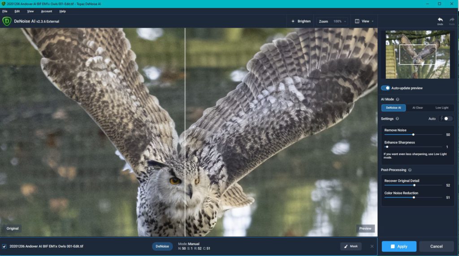Click the Apply button

(x=399, y=246)
